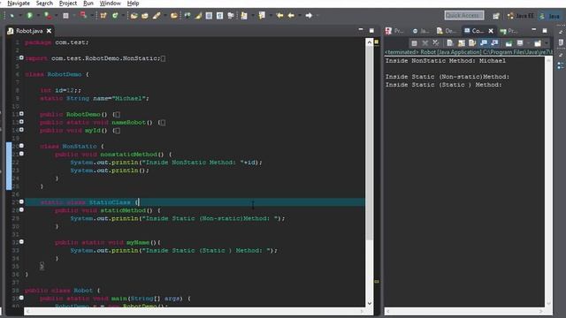This screenshot has height=318, width=566.
Task: Run the program with green Run button
Action: point(29,16)
